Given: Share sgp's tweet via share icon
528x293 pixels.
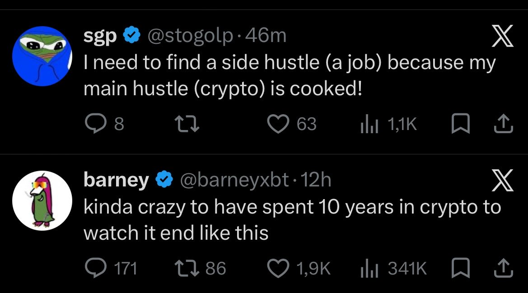Looking at the screenshot, I should 504,124.
